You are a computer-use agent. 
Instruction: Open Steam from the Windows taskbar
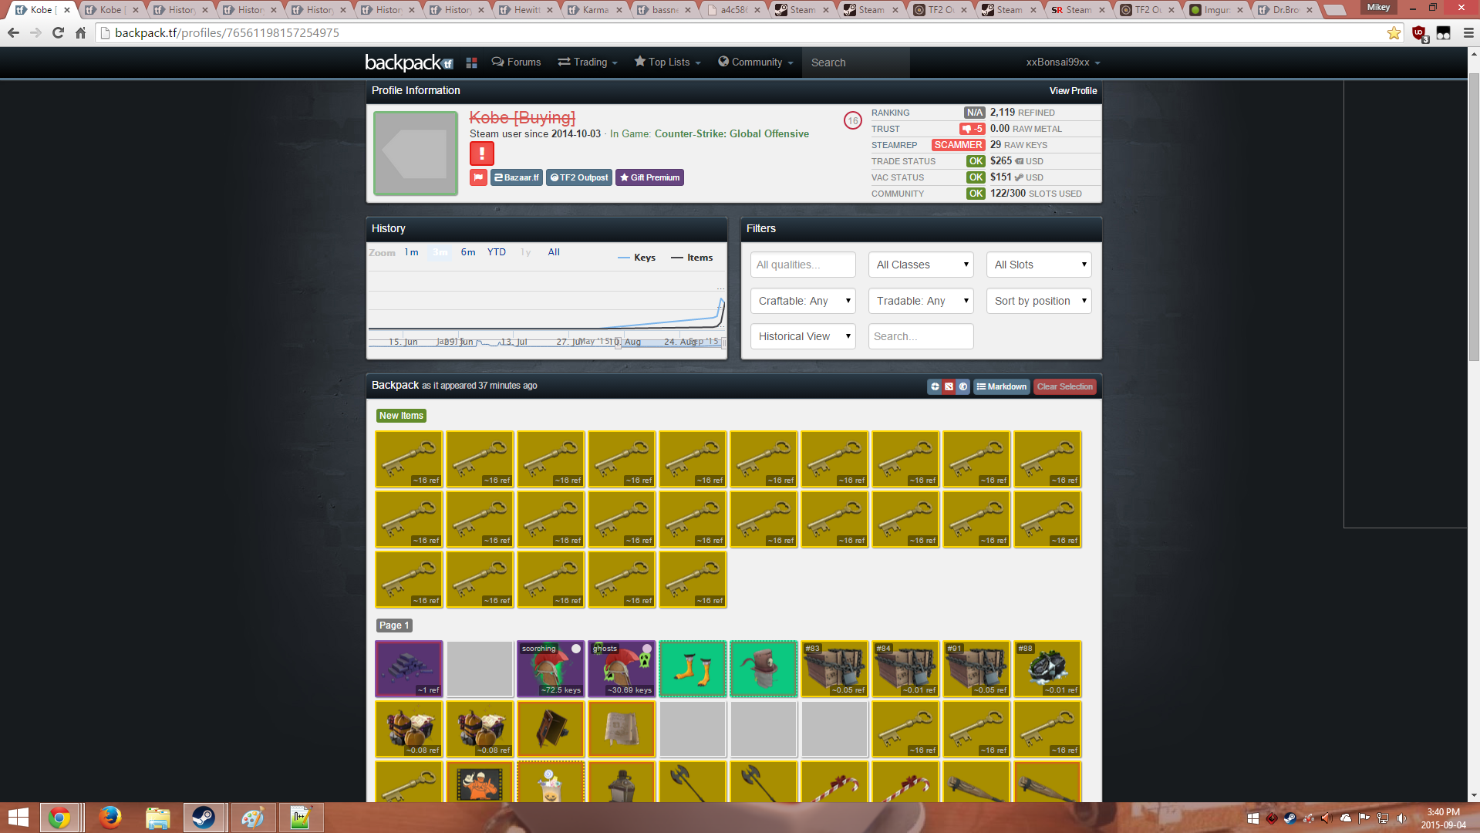coord(204,818)
